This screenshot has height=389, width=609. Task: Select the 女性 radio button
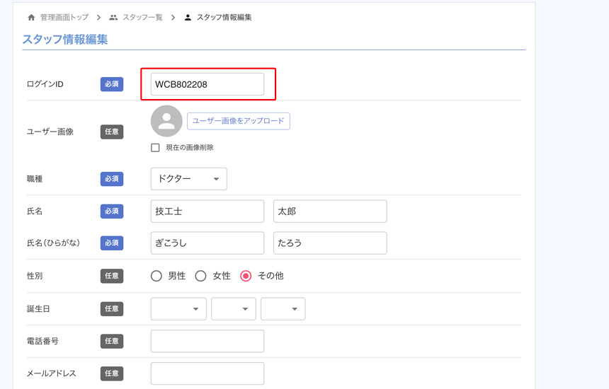point(201,276)
